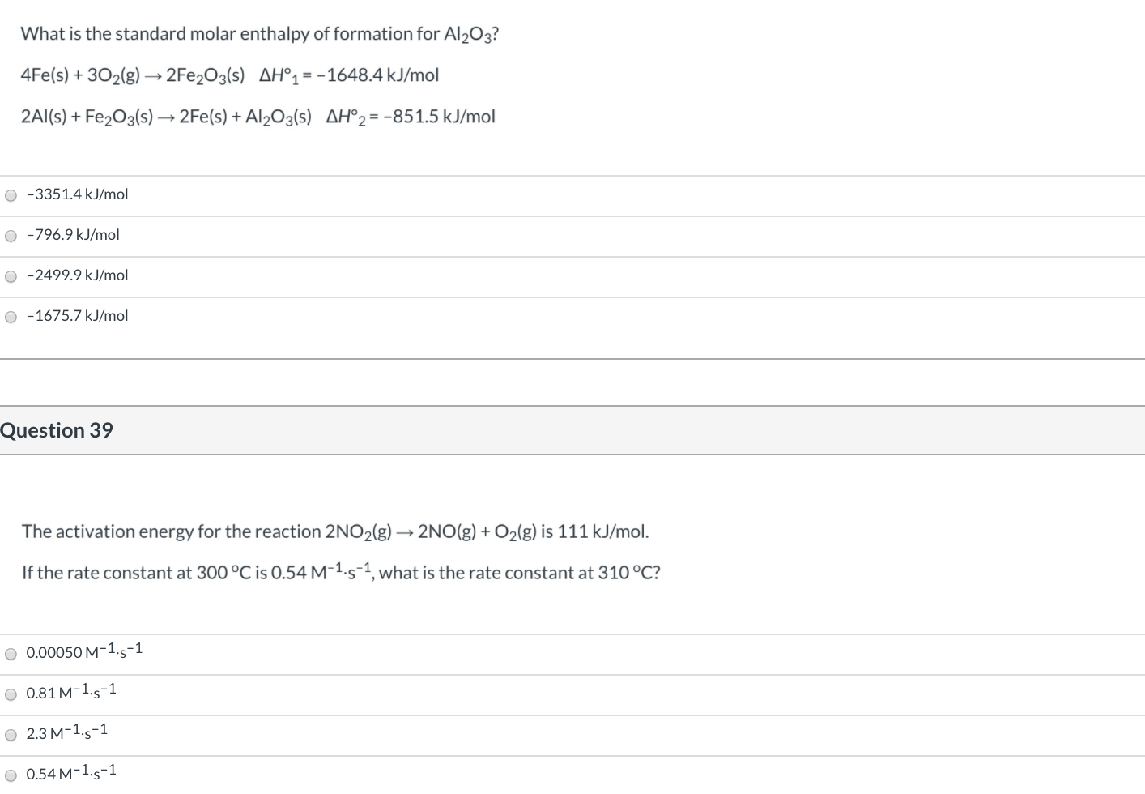Select the −796.9 kJ/mol radio button
The image size is (1145, 794).
click(x=11, y=235)
